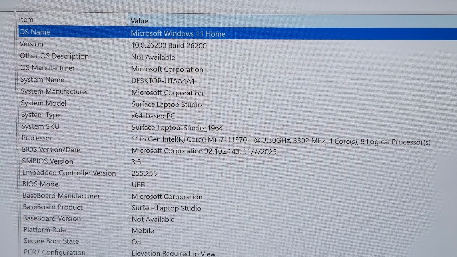Screen dimensions: 457x257
Task: Select the PCR7 Configuration row
Action: [x=55, y=252]
